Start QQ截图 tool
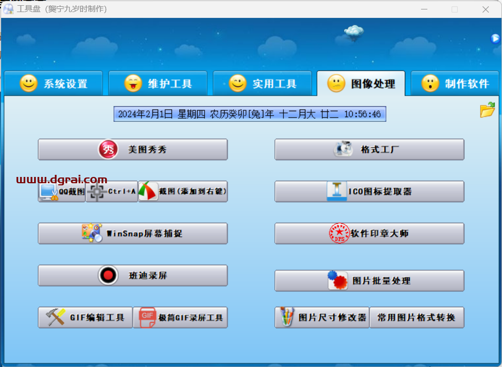The image size is (502, 367). [x=62, y=192]
